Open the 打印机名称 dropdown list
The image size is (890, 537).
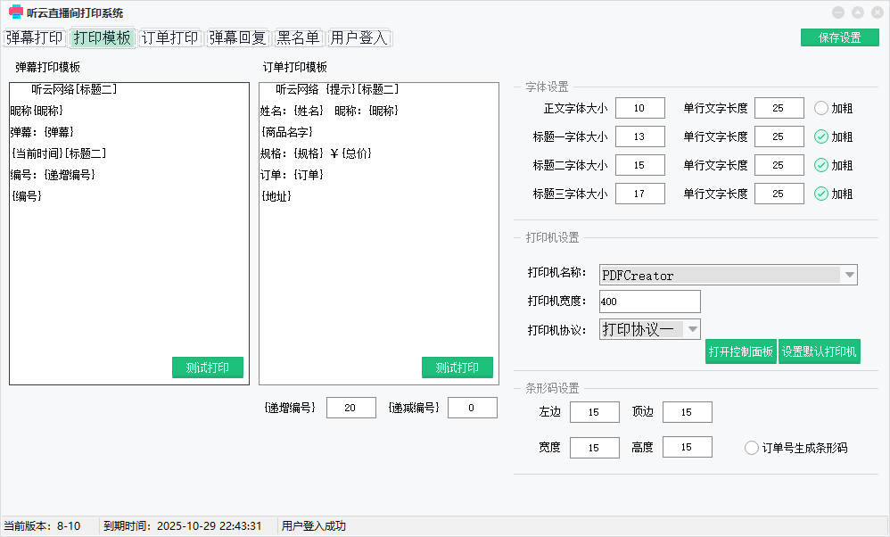[x=849, y=275]
